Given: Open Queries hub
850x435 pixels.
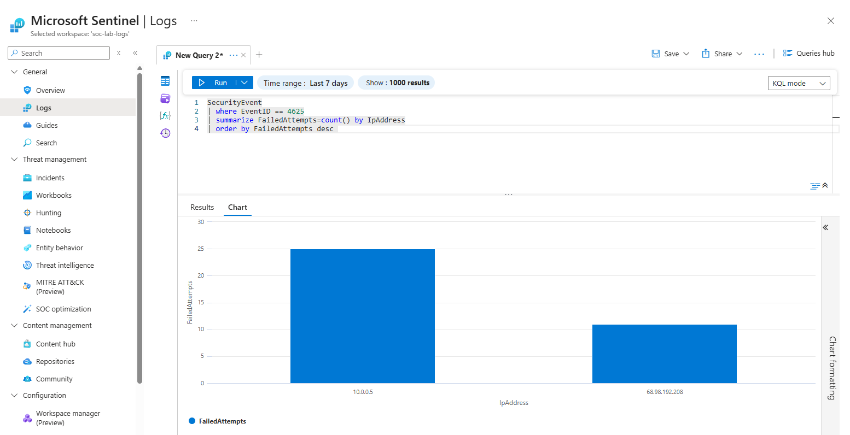Looking at the screenshot, I should (809, 53).
